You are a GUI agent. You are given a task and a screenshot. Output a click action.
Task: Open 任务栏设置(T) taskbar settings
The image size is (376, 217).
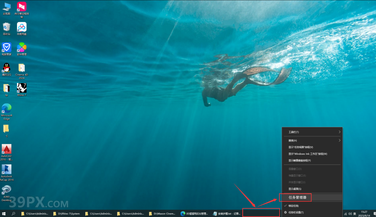coord(296,212)
